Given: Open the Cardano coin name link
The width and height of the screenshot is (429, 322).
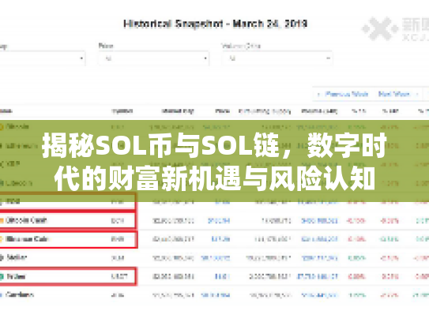Looking at the screenshot, I should pyautogui.click(x=20, y=294).
